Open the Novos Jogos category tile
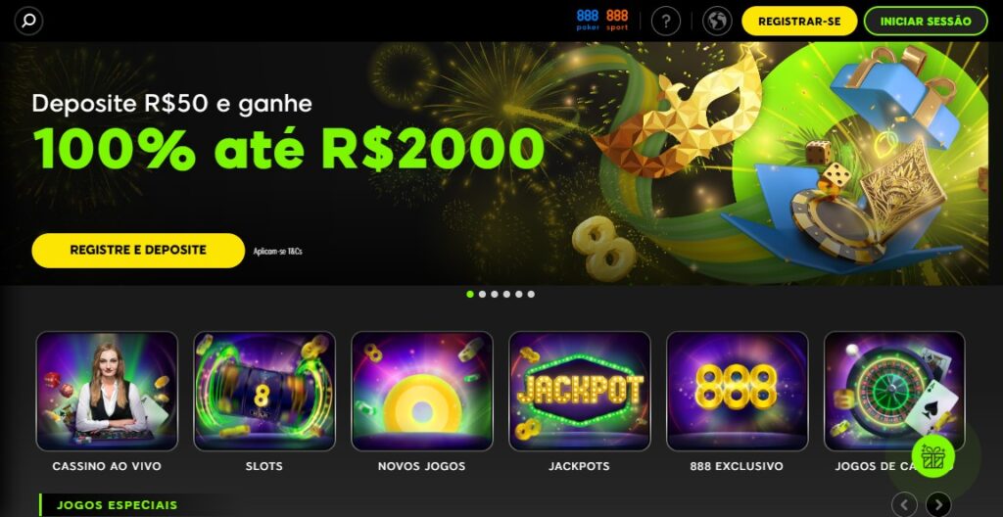 pos(422,401)
